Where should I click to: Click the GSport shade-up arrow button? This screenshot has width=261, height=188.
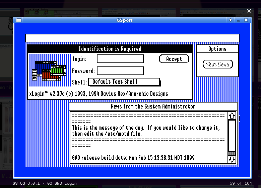[231, 20]
